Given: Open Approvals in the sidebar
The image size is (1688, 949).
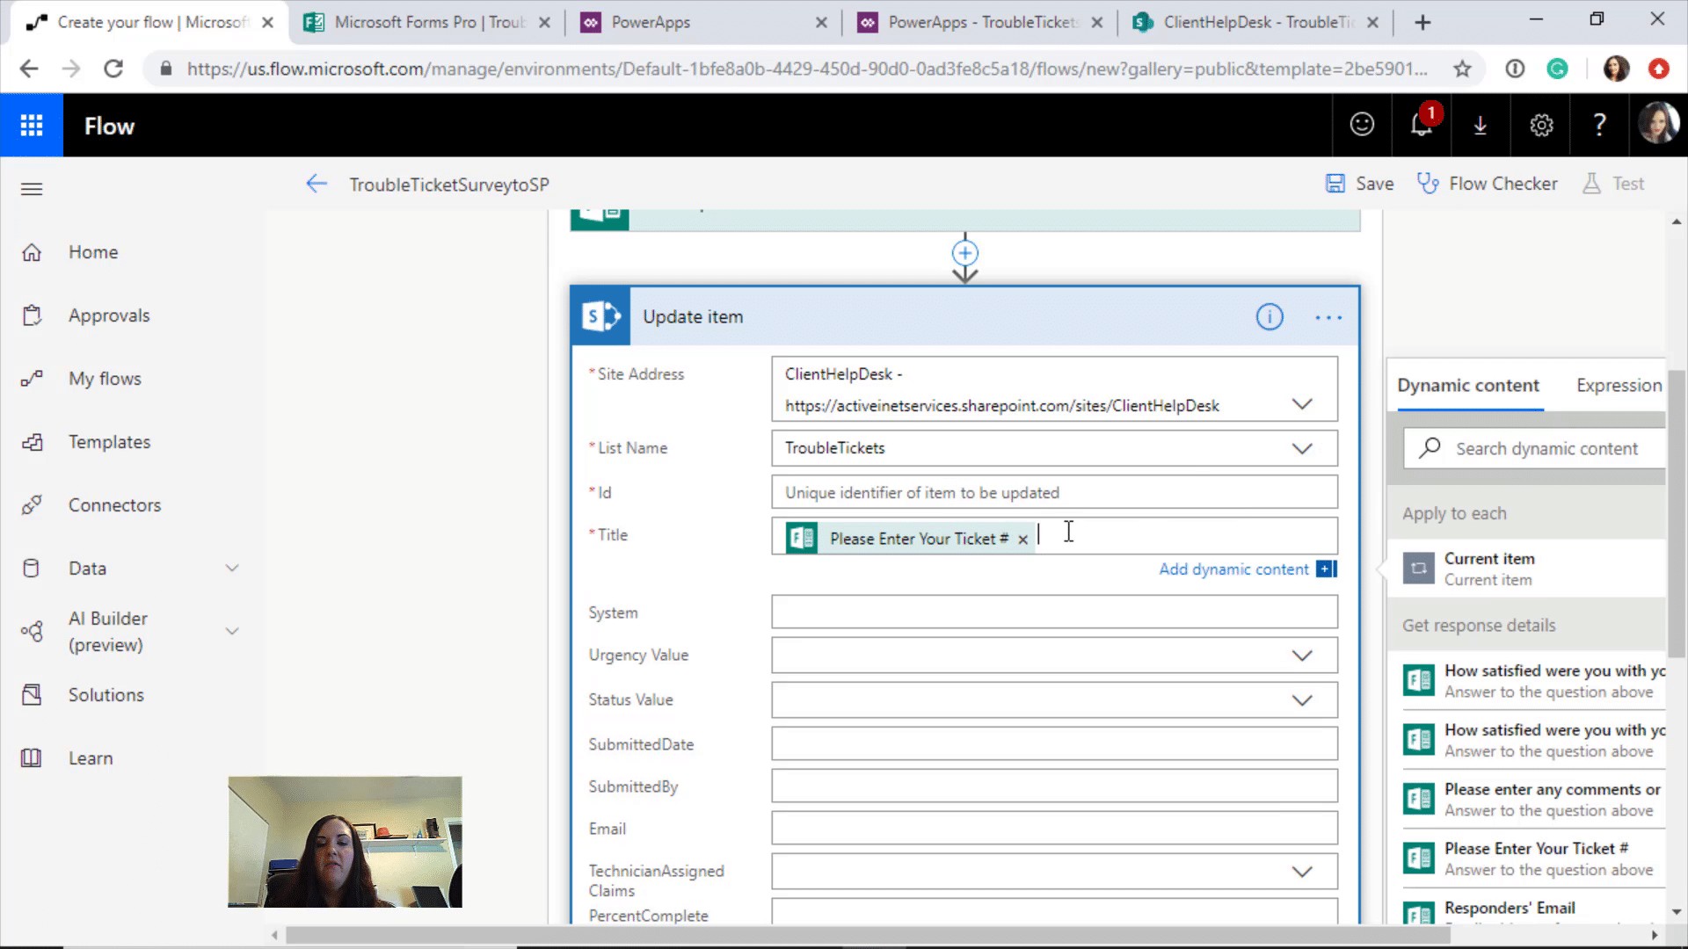Looking at the screenshot, I should click(x=109, y=315).
